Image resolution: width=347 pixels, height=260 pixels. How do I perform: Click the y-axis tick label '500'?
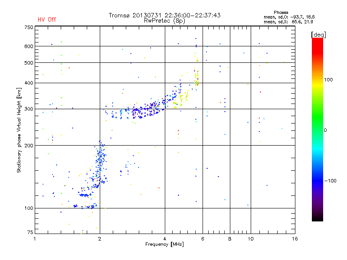tap(29, 63)
